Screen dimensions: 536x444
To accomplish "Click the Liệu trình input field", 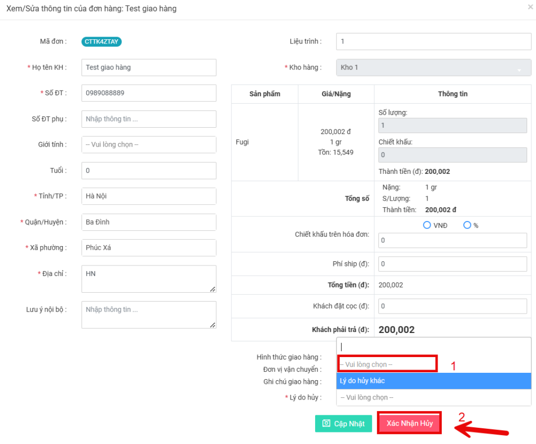I will (433, 41).
